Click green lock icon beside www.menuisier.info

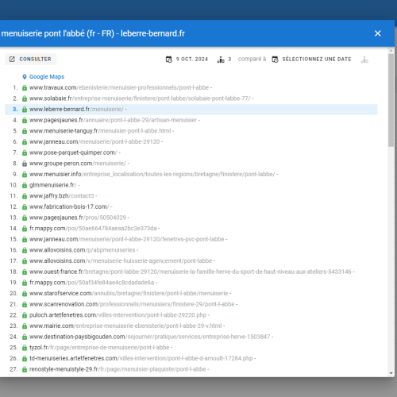tap(25, 175)
